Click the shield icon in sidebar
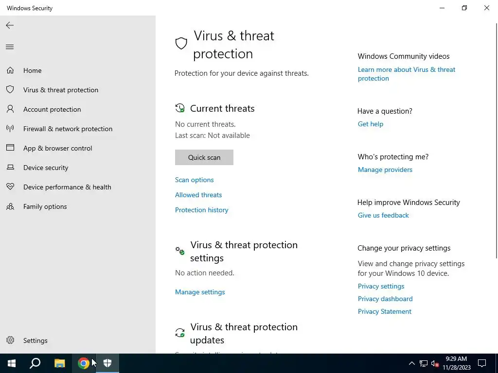This screenshot has height=373, width=498. [10, 89]
